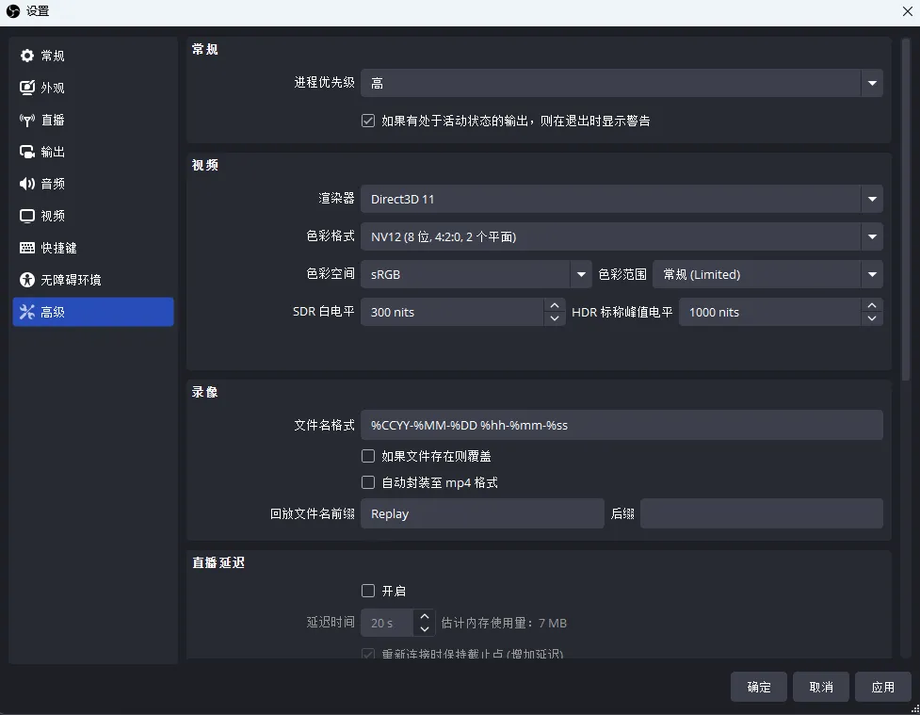Select the 外观 appearance icon in sidebar

[27, 88]
